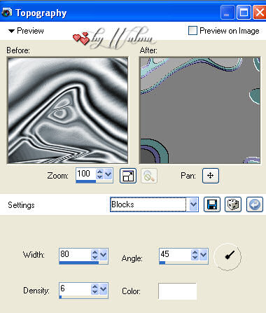
Task: Click the reset to default arrow icon
Action: click(255, 204)
